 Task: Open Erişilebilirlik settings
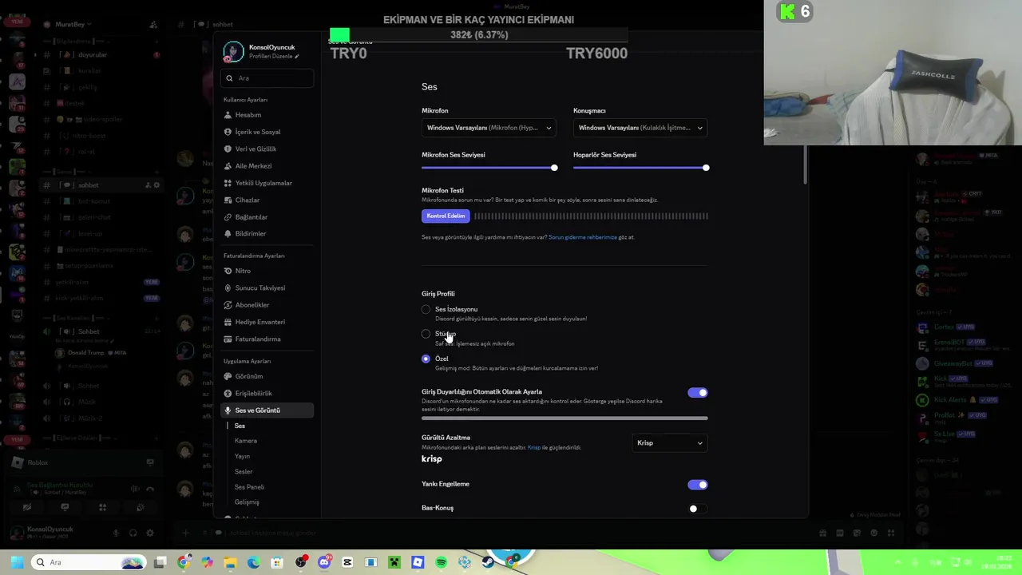[x=267, y=393]
